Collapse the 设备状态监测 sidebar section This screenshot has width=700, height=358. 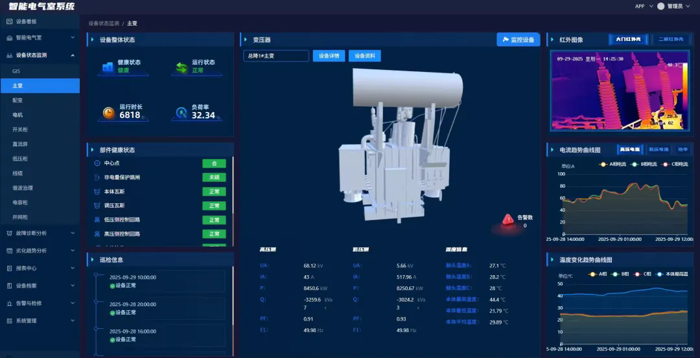72,55
